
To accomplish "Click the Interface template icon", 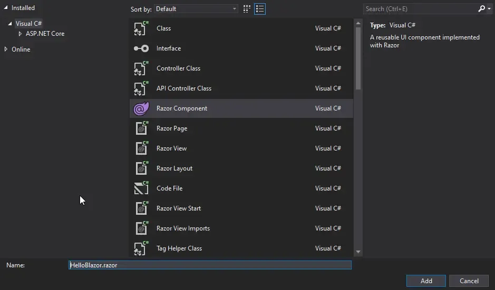I will pos(141,48).
